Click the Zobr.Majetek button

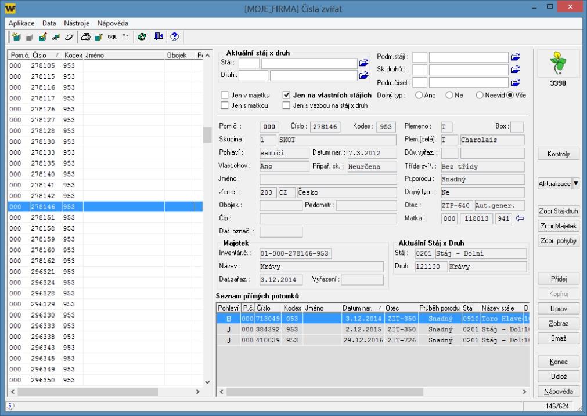click(x=558, y=226)
